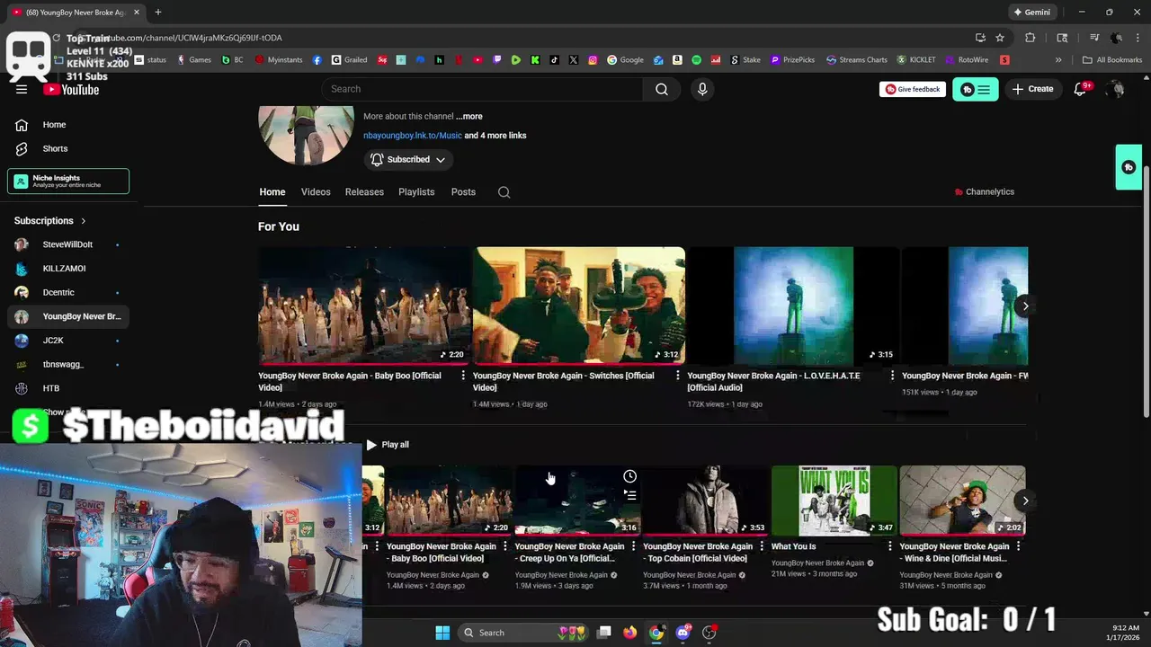
Task: Click the Create button
Action: point(1032,89)
